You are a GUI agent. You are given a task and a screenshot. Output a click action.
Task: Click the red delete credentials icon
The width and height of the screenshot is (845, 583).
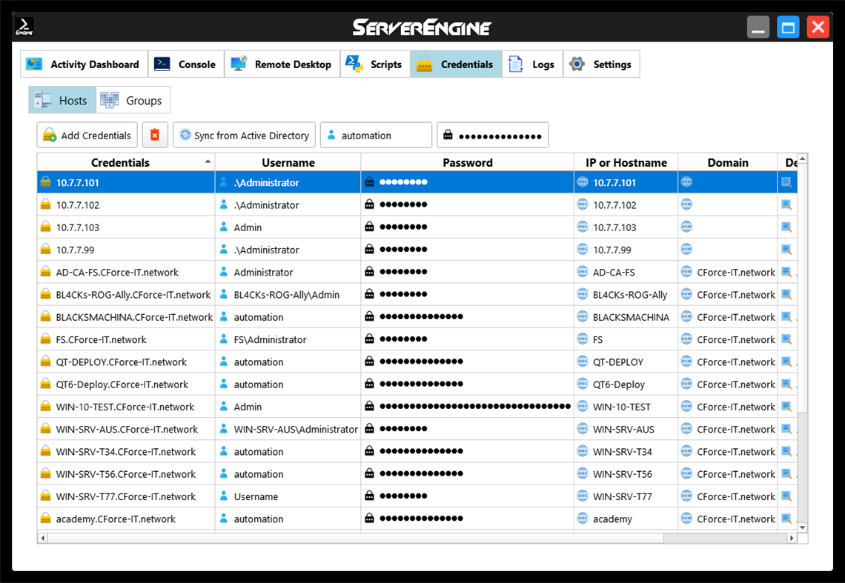155,135
